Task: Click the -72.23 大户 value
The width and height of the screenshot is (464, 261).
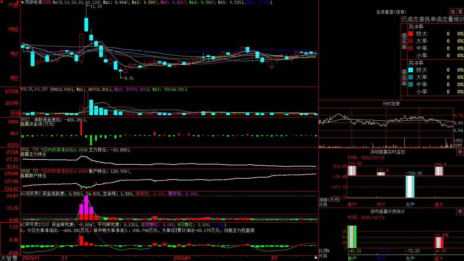Action: coord(413,251)
